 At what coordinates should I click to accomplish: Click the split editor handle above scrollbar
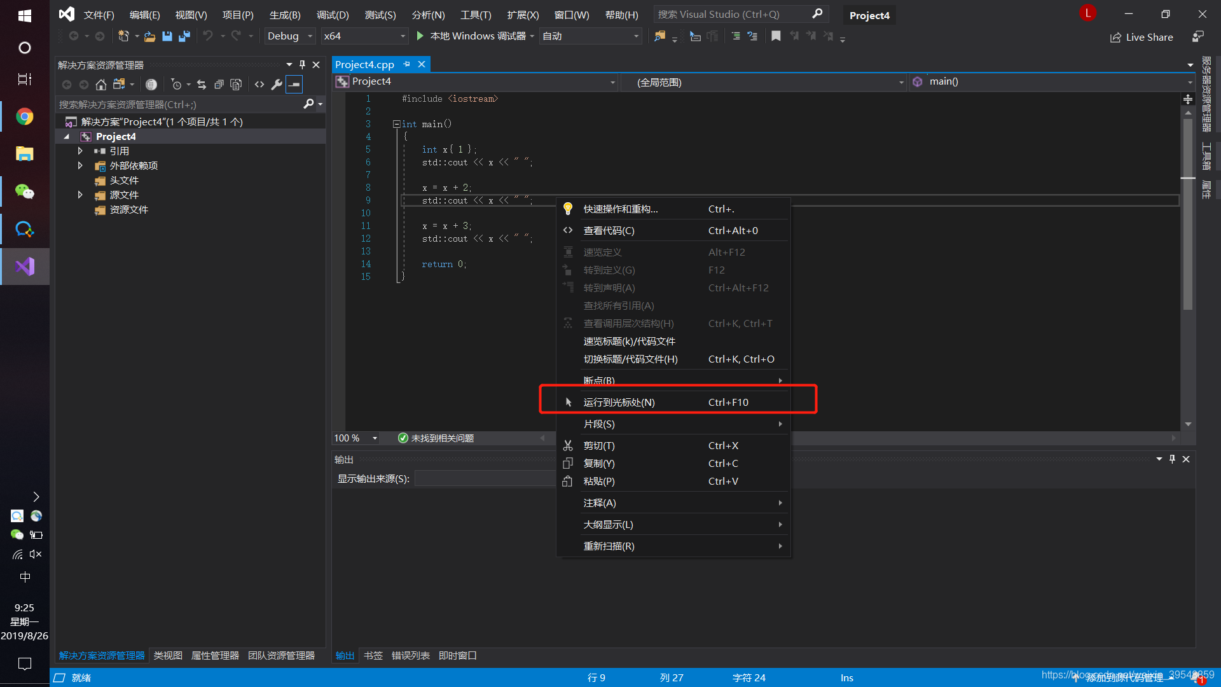1187,99
